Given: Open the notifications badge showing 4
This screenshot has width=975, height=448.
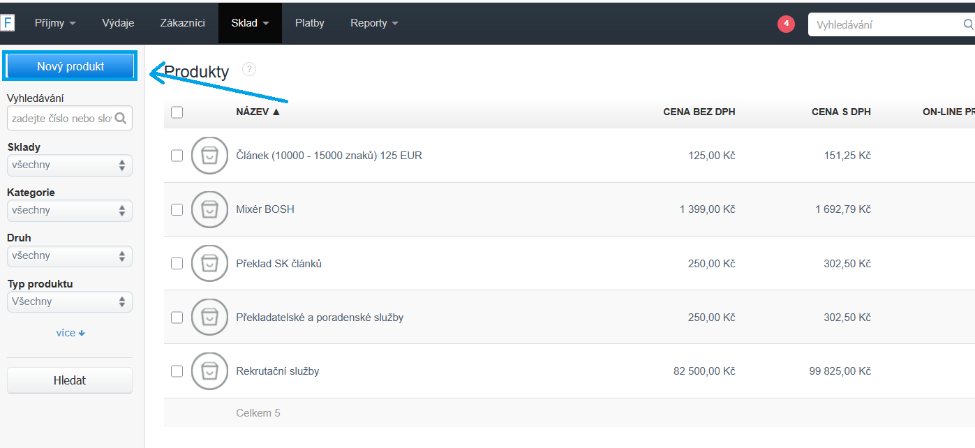Looking at the screenshot, I should tap(786, 24).
